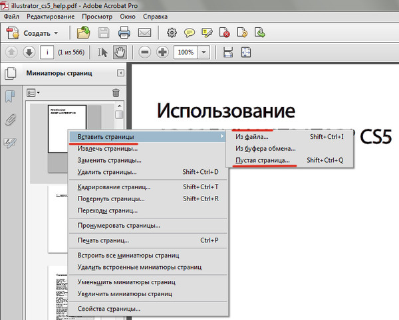Choose Переходы страниц... menu entry
This screenshot has height=320, width=399.
pyautogui.click(x=148, y=210)
